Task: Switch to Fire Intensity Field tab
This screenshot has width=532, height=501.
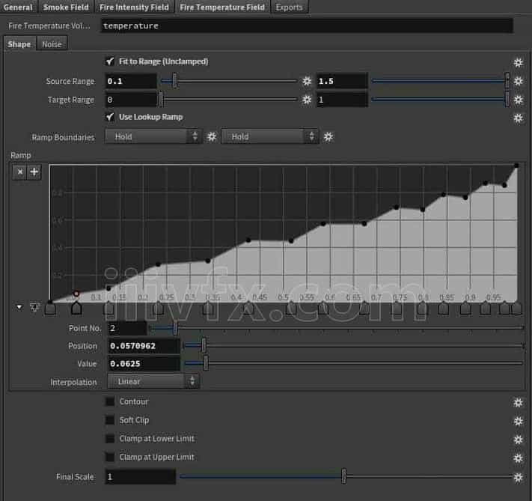Action: 134,7
